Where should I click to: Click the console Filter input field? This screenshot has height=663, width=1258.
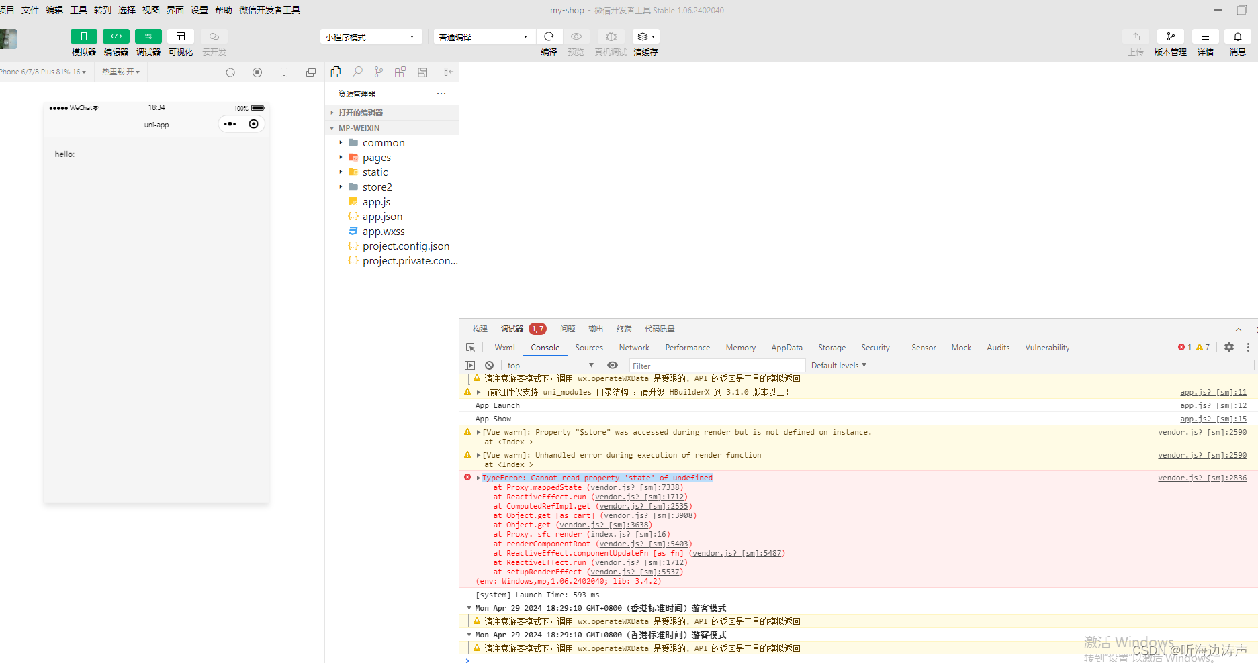coord(717,366)
